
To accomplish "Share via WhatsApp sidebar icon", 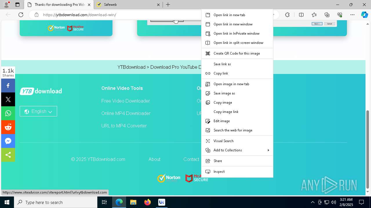I will click(8, 113).
